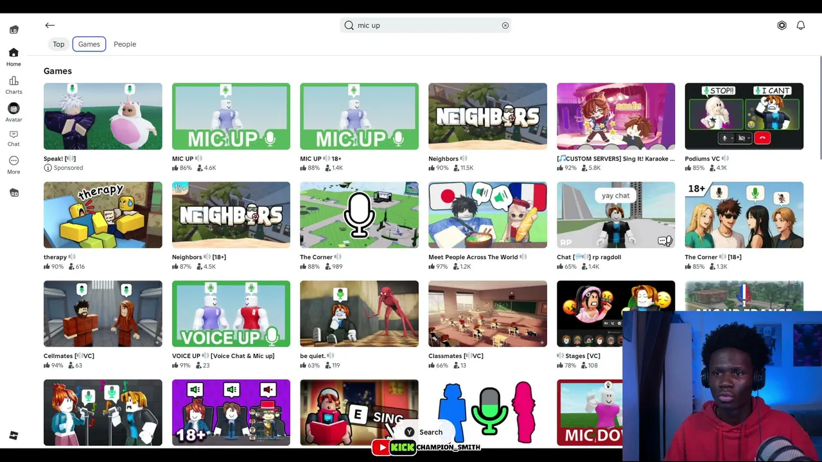
Task: Click the 'therapy' game title
Action: pyautogui.click(x=59, y=257)
